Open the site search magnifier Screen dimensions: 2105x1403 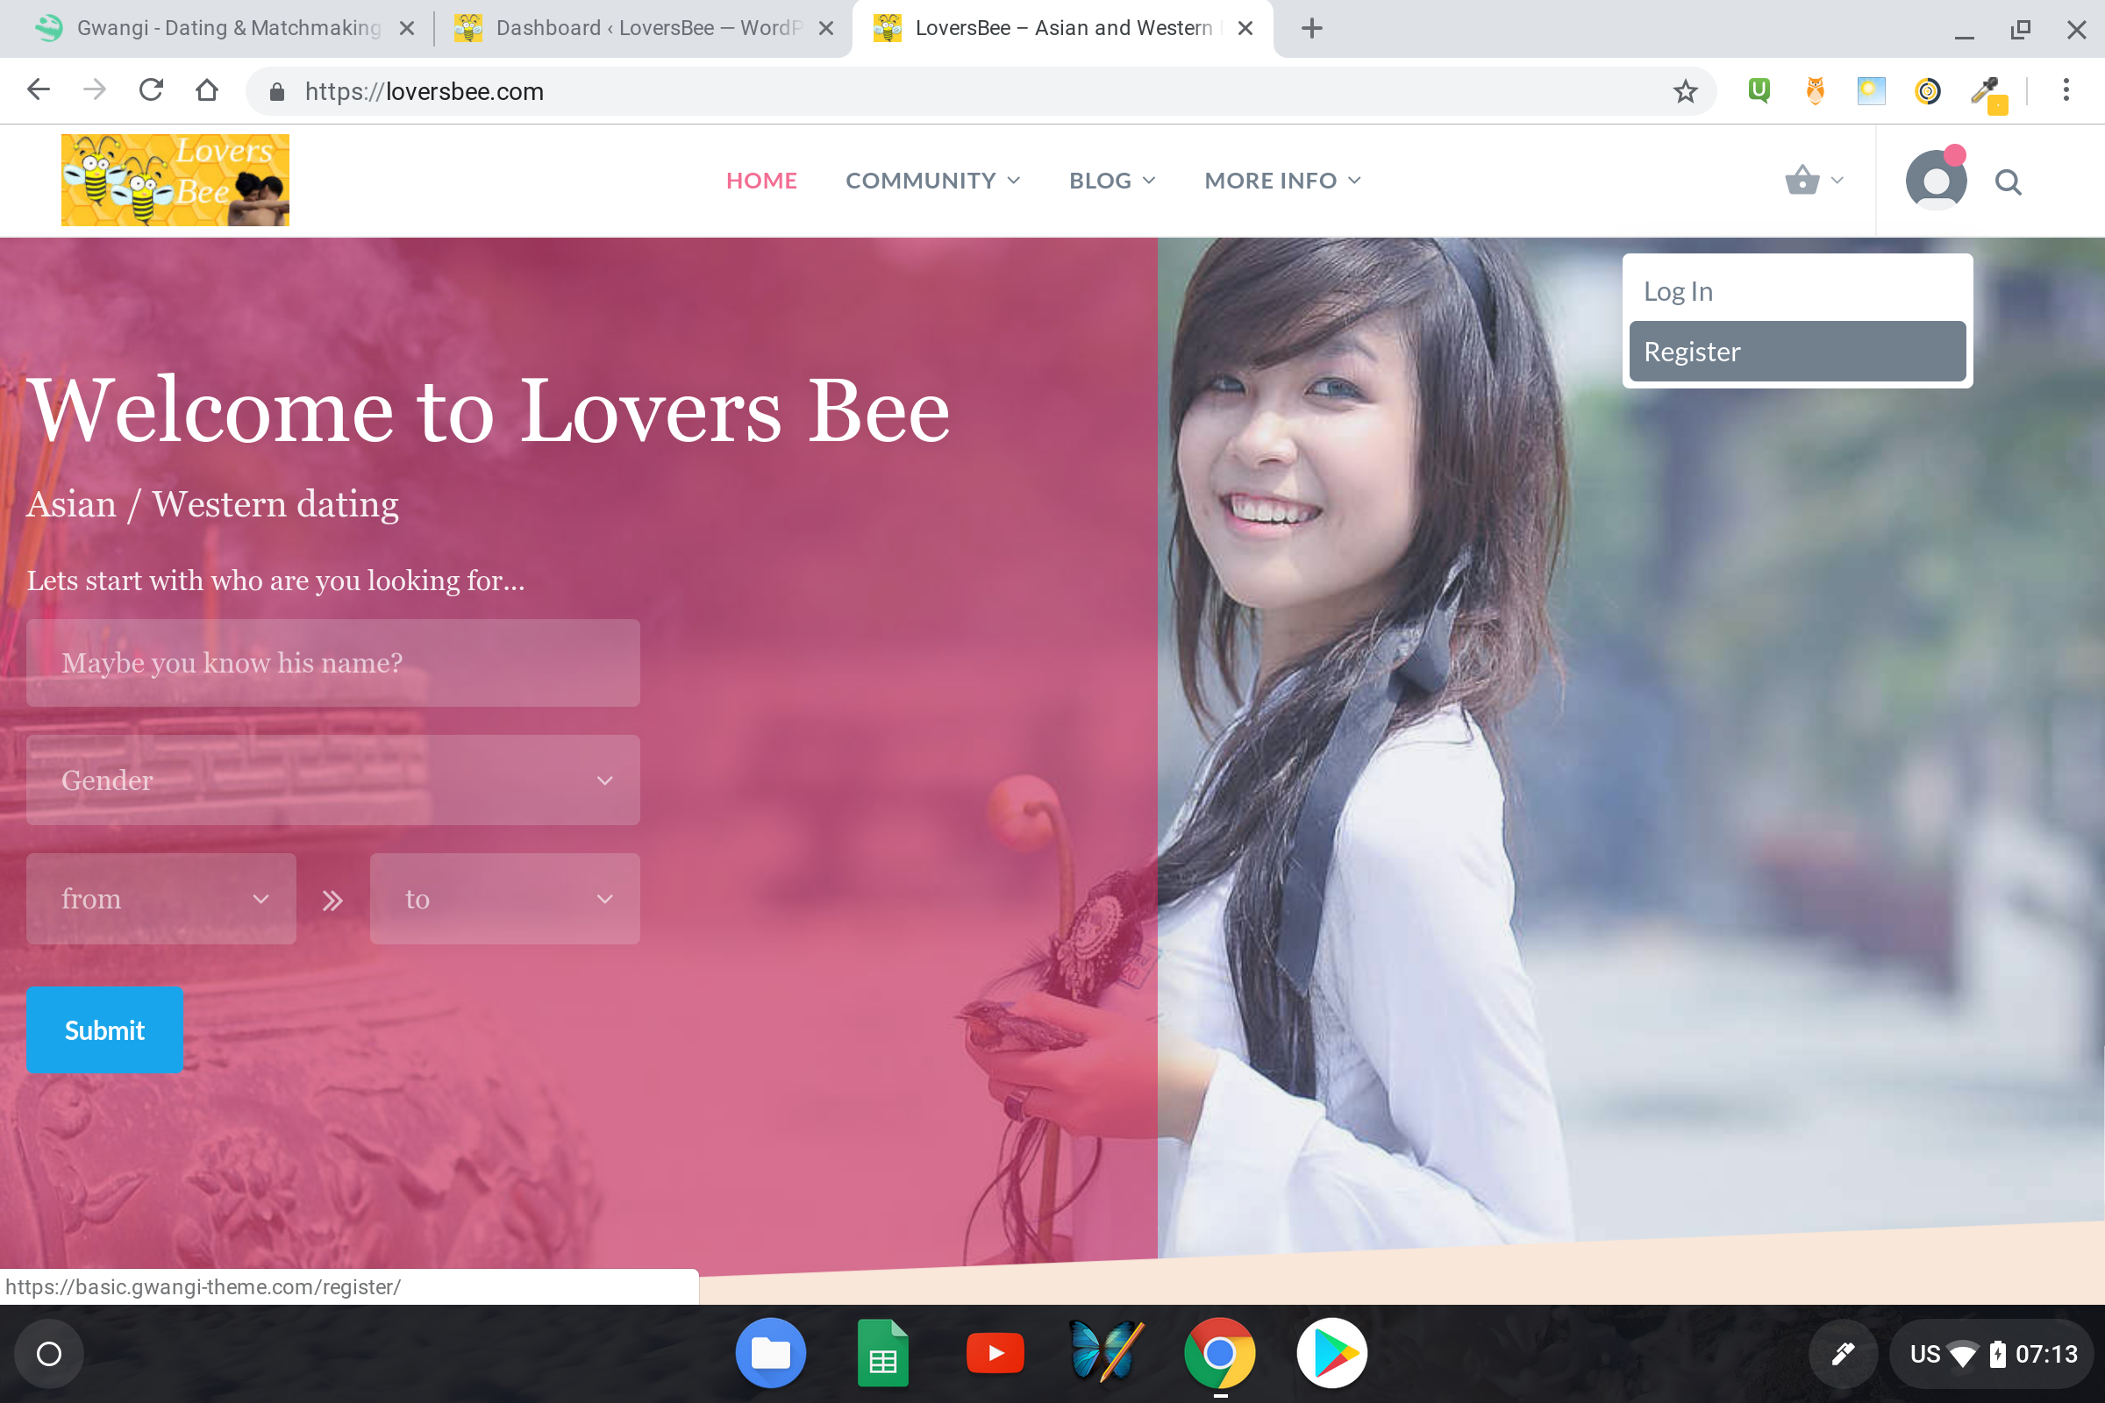click(x=2008, y=182)
